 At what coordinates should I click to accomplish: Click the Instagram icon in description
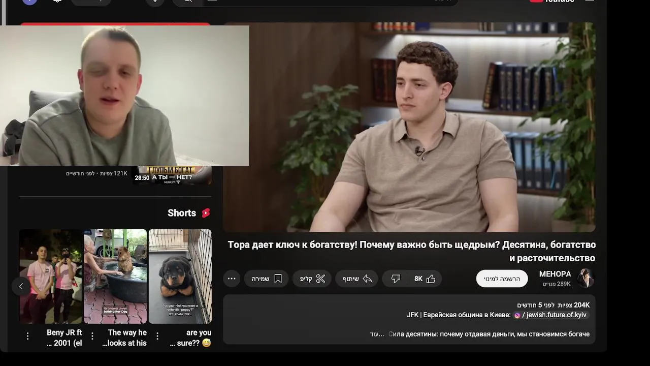pos(517,316)
